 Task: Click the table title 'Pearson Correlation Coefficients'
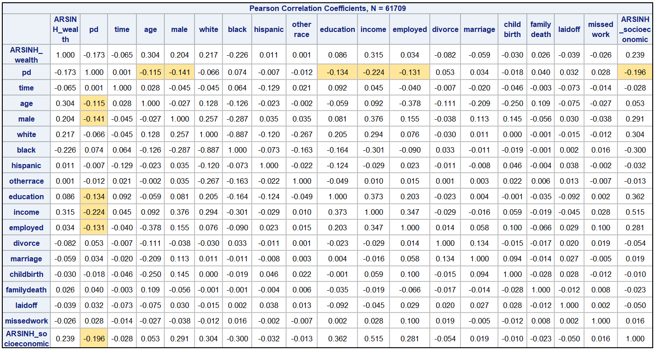[327, 8]
